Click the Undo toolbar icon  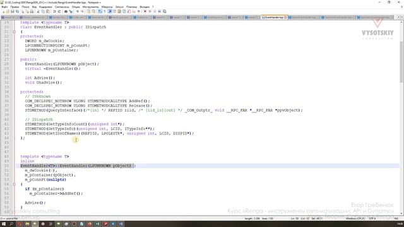(x=54, y=11)
